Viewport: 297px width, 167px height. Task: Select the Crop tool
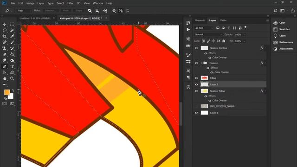5,36
